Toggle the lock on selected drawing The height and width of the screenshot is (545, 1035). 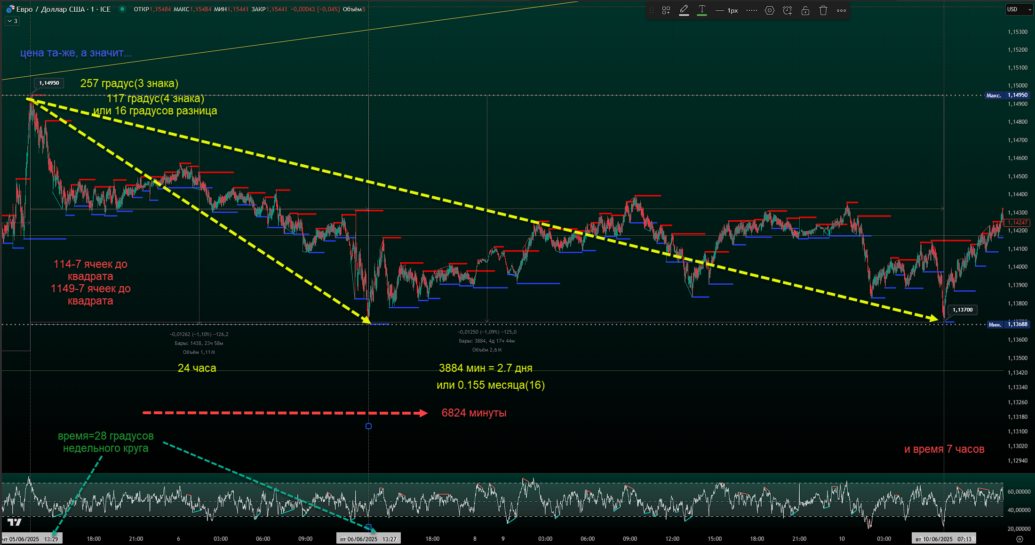[805, 10]
